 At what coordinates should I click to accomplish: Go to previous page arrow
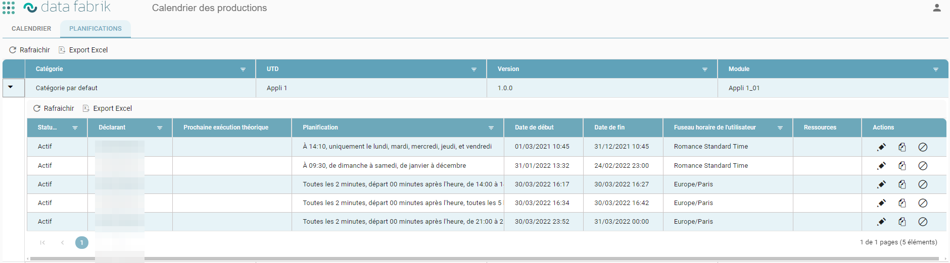point(63,242)
